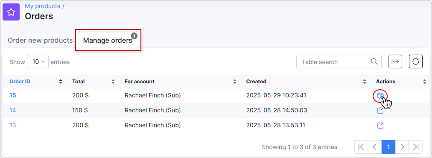Click the purple star products icon
Screen dimensions: 432x158
(11, 12)
